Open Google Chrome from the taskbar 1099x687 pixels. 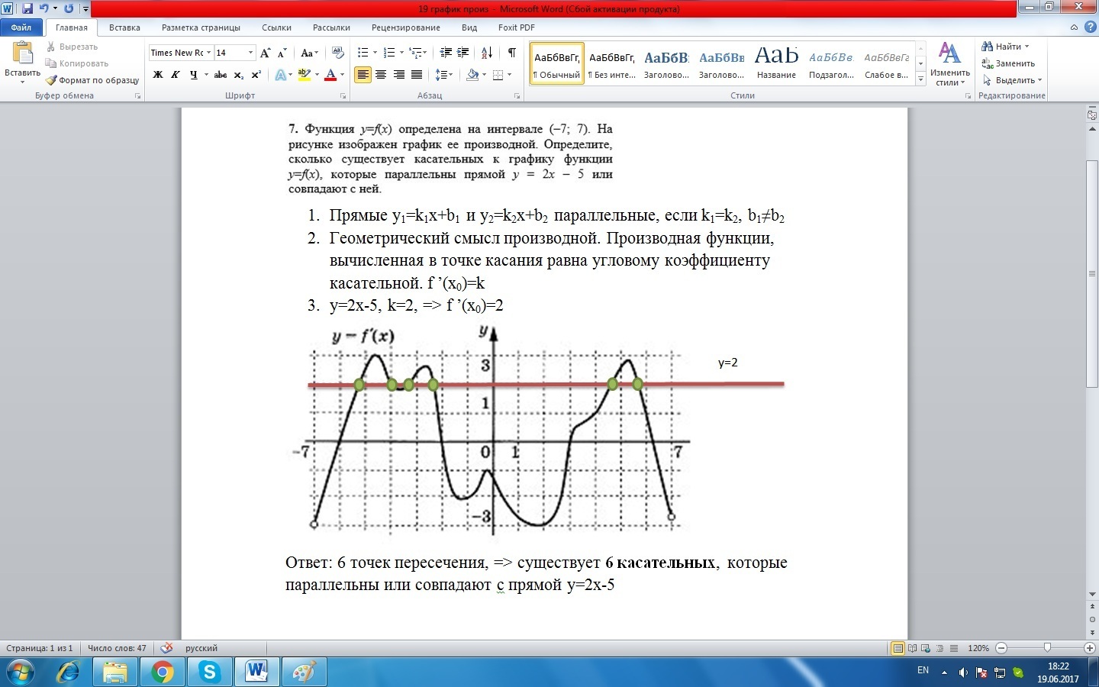click(162, 672)
